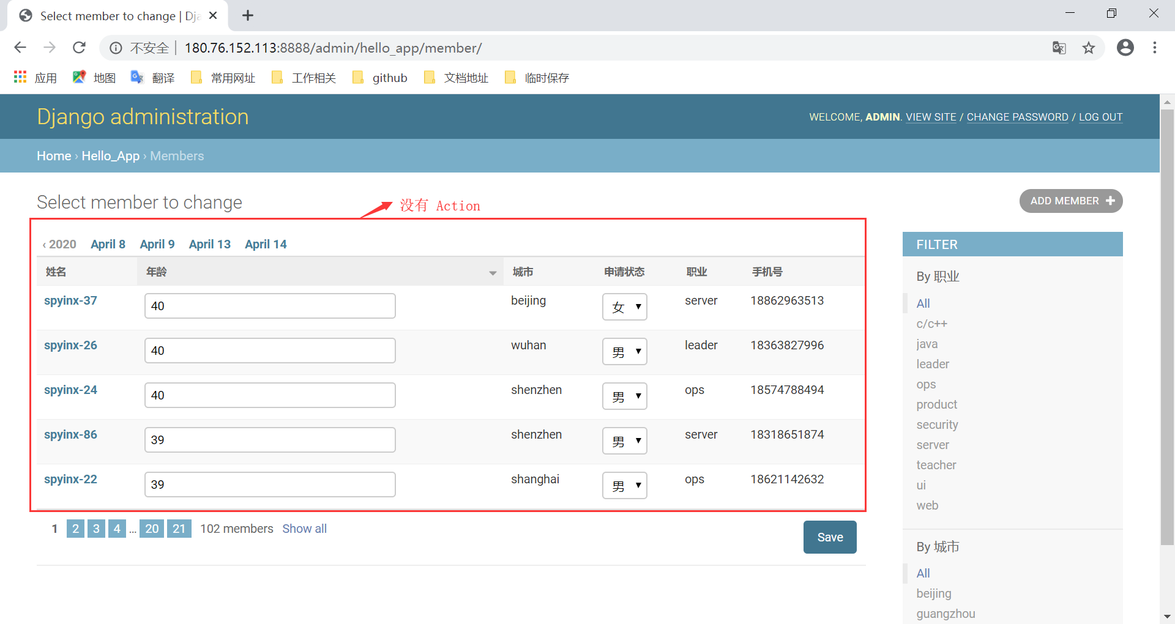
Task: Open the 地图 maps bookmark
Action: click(94, 78)
